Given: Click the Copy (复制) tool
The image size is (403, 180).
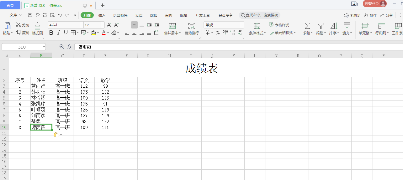Looking at the screenshot, I should click(23, 33).
